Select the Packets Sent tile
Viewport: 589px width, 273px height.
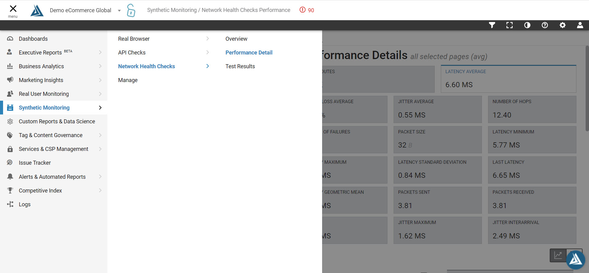coord(438,200)
